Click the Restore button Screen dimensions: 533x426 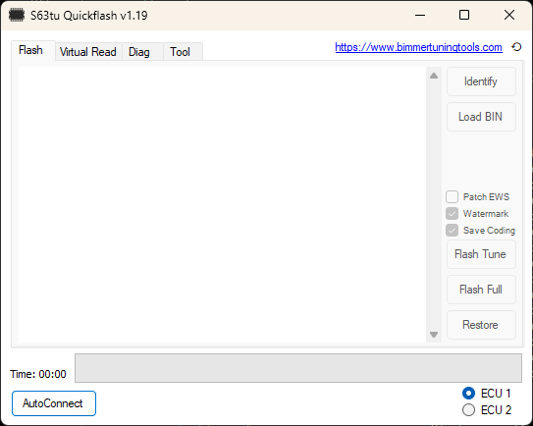point(481,325)
